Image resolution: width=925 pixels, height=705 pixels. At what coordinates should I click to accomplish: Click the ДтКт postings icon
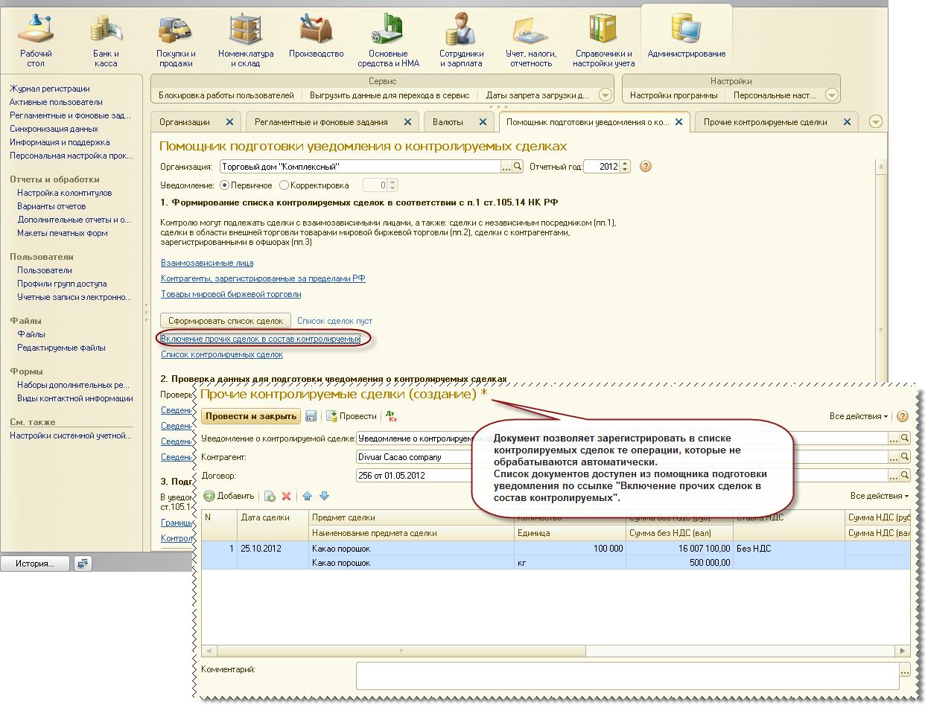[x=392, y=416]
